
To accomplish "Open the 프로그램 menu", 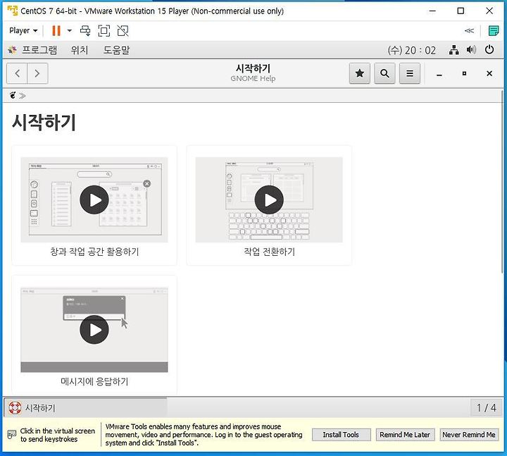I will (x=39, y=50).
